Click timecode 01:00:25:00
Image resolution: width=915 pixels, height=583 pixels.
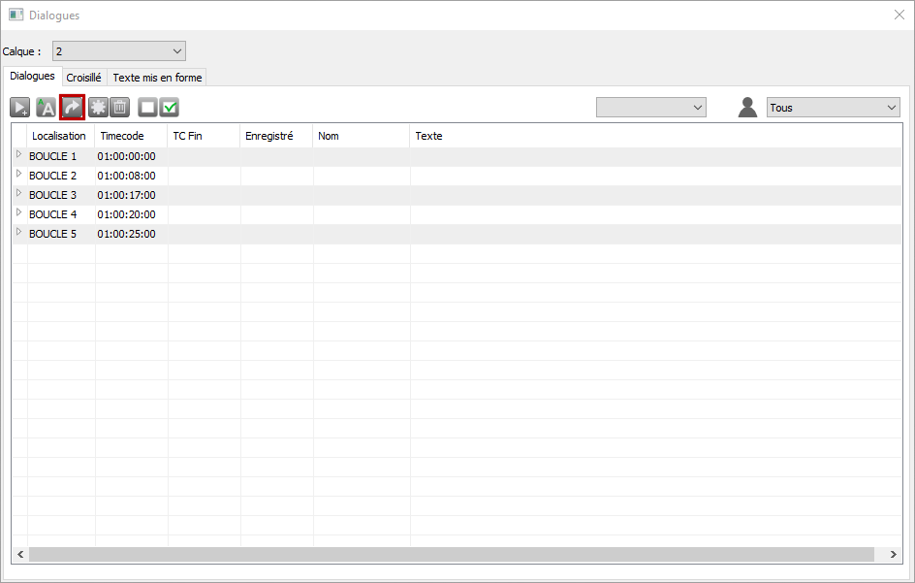click(126, 233)
